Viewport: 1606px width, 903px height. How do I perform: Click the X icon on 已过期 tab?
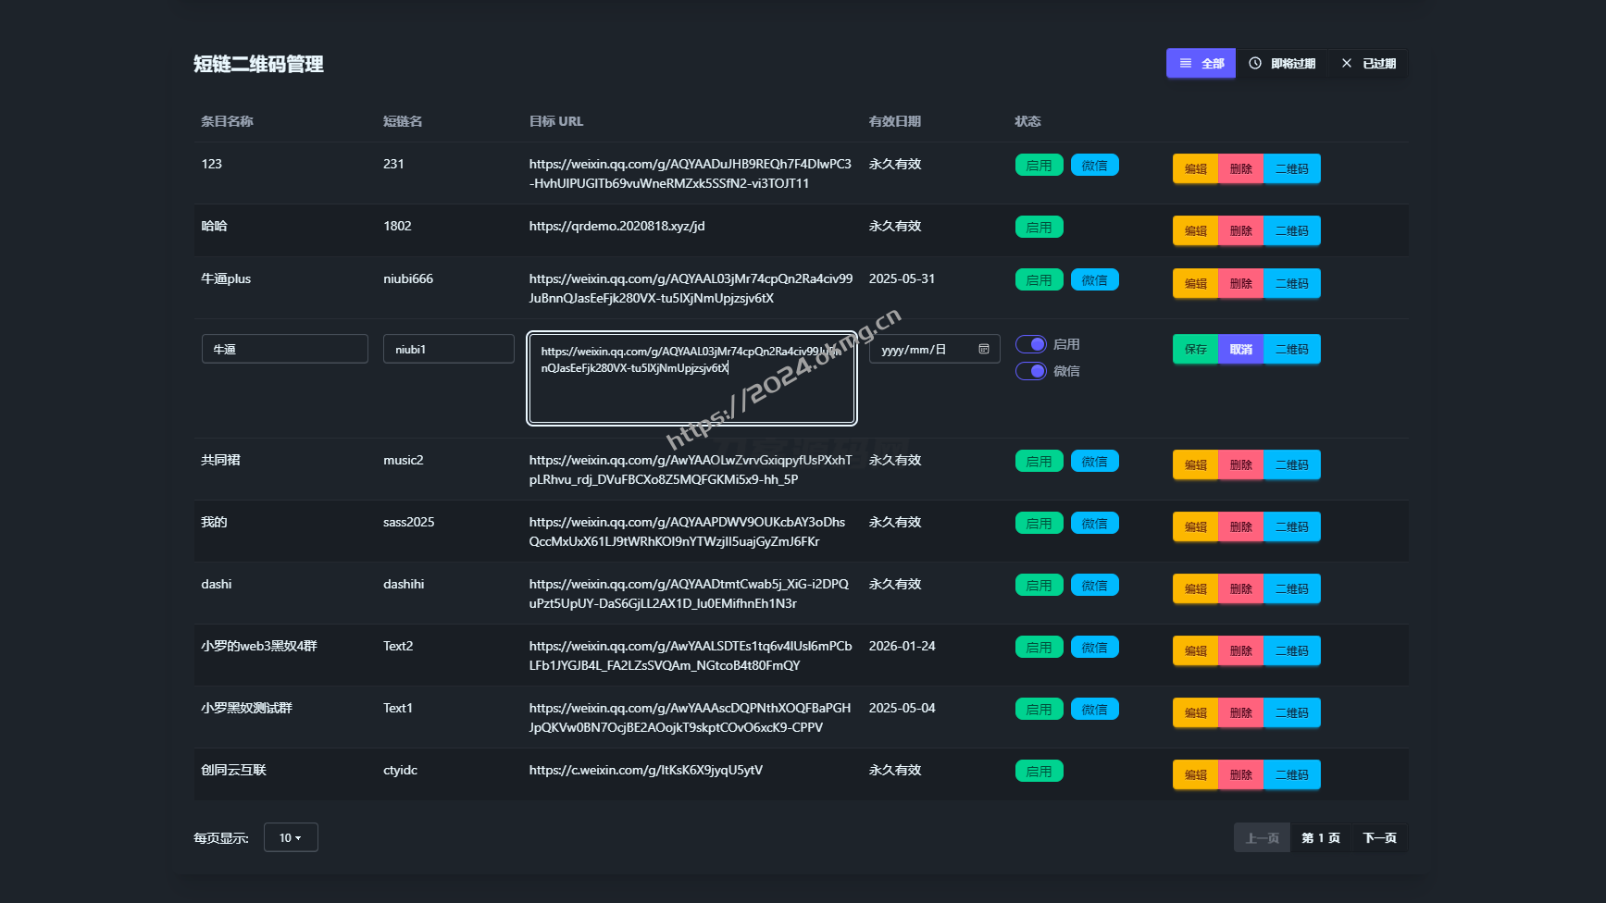(x=1347, y=64)
